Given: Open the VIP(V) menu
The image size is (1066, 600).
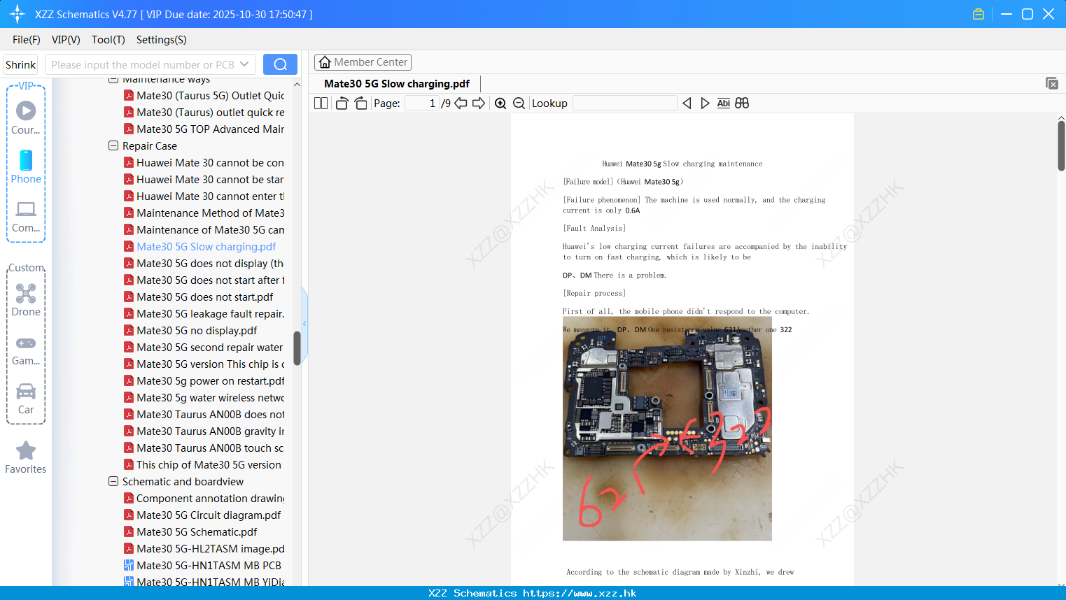Looking at the screenshot, I should point(66,40).
